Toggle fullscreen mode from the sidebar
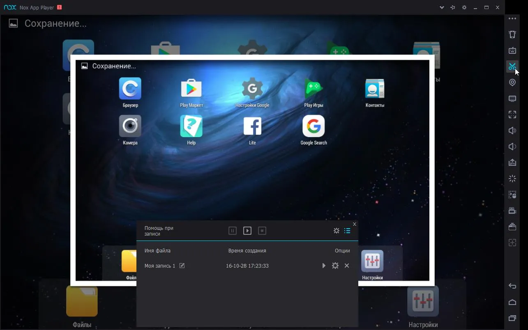The width and height of the screenshot is (528, 330). pyautogui.click(x=512, y=115)
